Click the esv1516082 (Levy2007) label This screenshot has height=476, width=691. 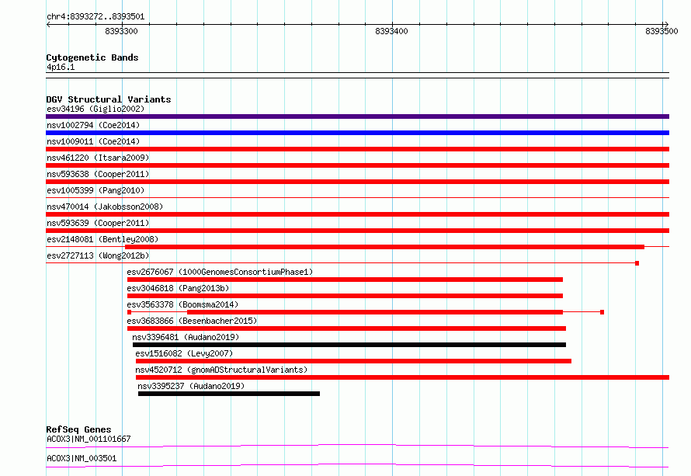184,353
